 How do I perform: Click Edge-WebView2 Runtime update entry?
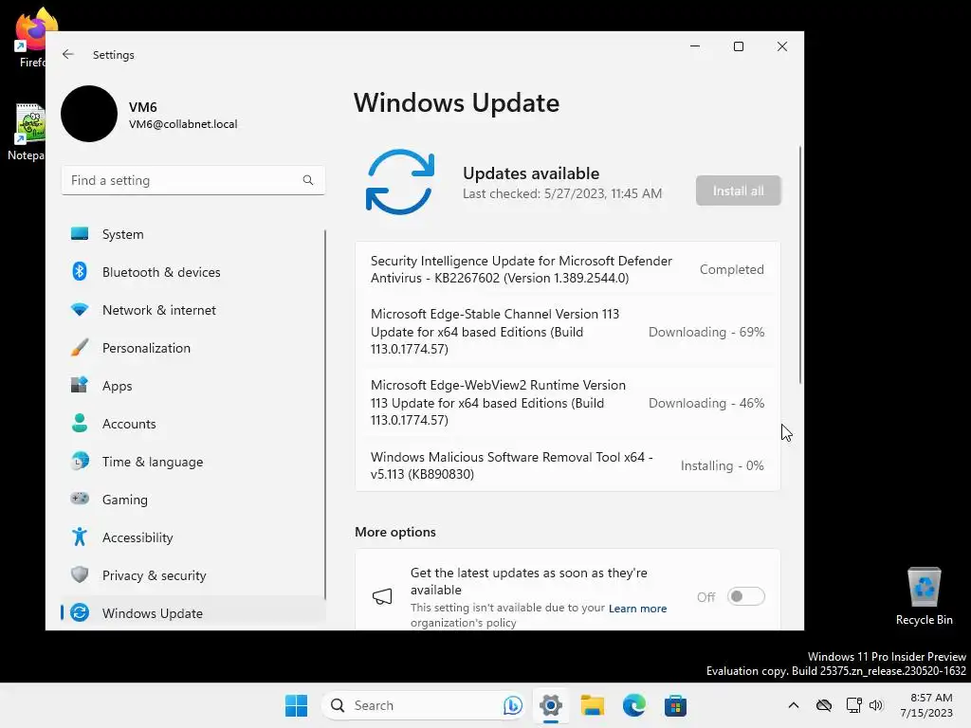[567, 402]
